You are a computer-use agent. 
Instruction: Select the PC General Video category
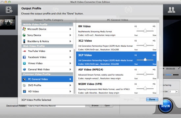coord(47,79)
